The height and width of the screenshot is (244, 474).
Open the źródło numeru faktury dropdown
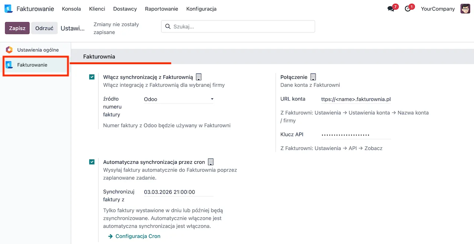coord(178,99)
